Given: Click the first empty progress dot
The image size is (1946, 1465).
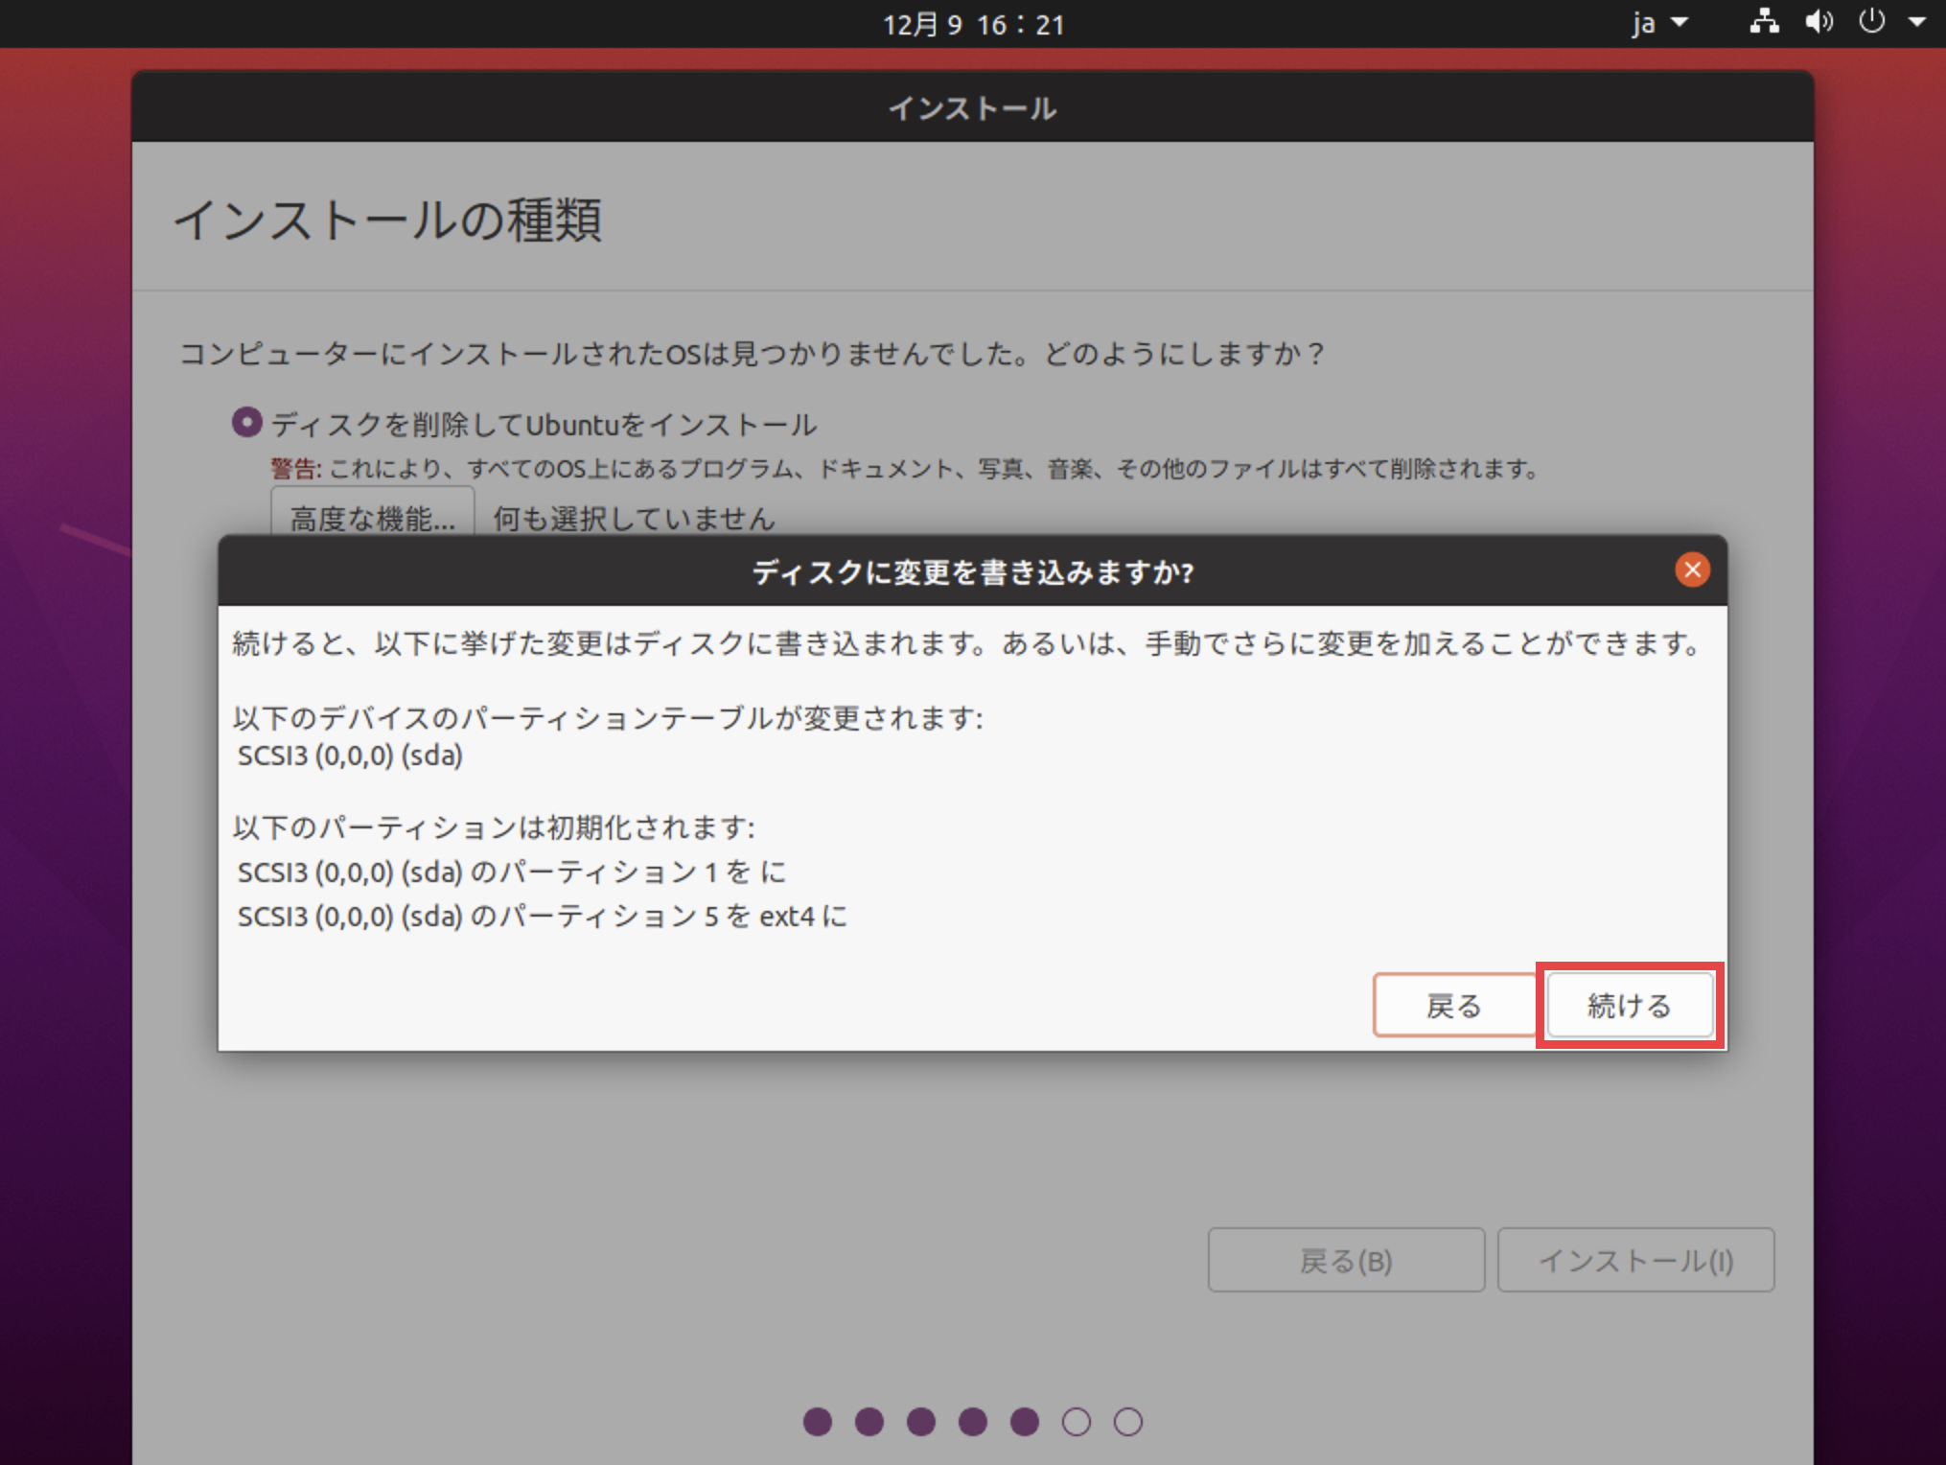Looking at the screenshot, I should (x=1077, y=1422).
